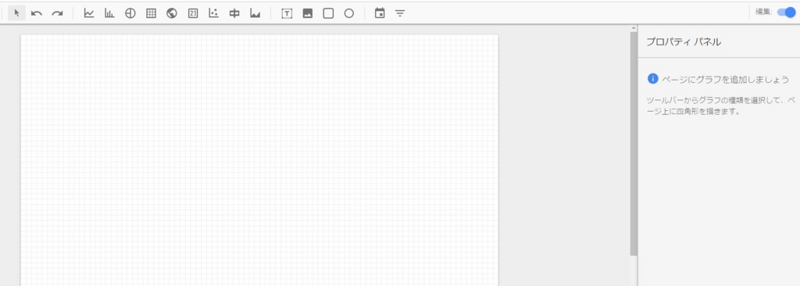800x286 pixels.
Task: Insert a table
Action: pyautogui.click(x=151, y=13)
